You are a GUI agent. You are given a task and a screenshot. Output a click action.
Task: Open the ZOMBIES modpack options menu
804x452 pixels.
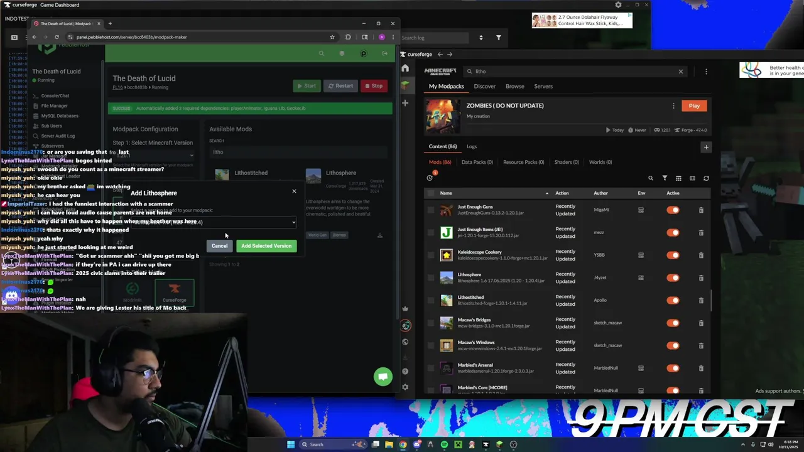673,105
